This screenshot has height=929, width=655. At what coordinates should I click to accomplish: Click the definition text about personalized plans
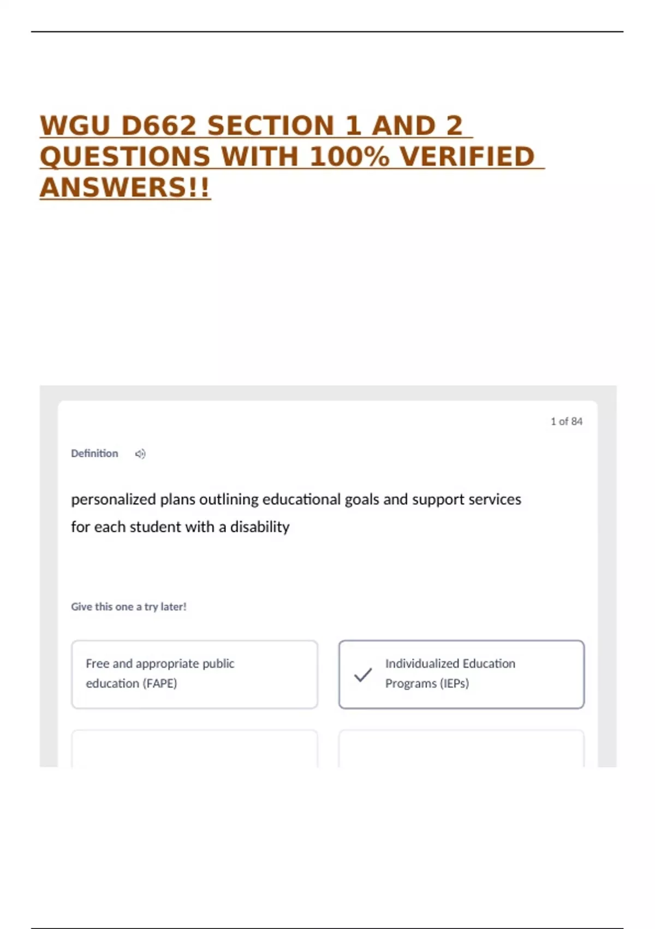pos(296,513)
